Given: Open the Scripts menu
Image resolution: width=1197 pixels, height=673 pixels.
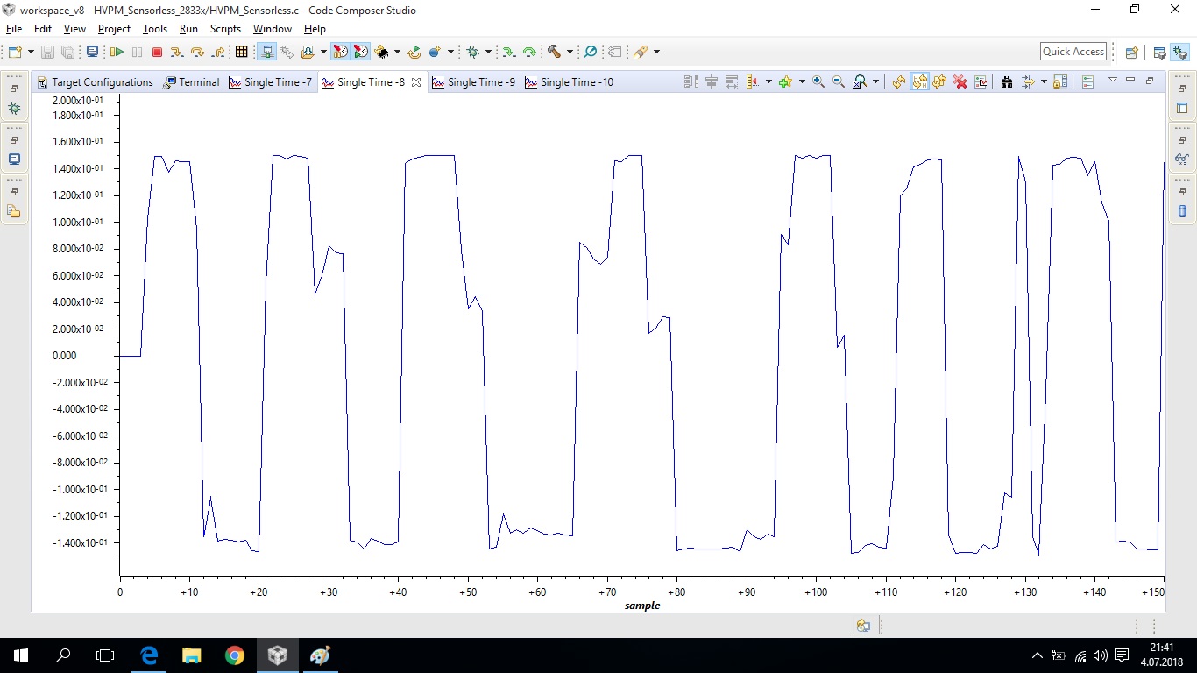Looking at the screenshot, I should pos(225,29).
